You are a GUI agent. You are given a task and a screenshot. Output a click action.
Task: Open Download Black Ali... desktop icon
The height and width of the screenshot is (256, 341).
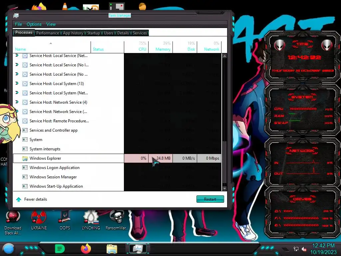pyautogui.click(x=13, y=223)
